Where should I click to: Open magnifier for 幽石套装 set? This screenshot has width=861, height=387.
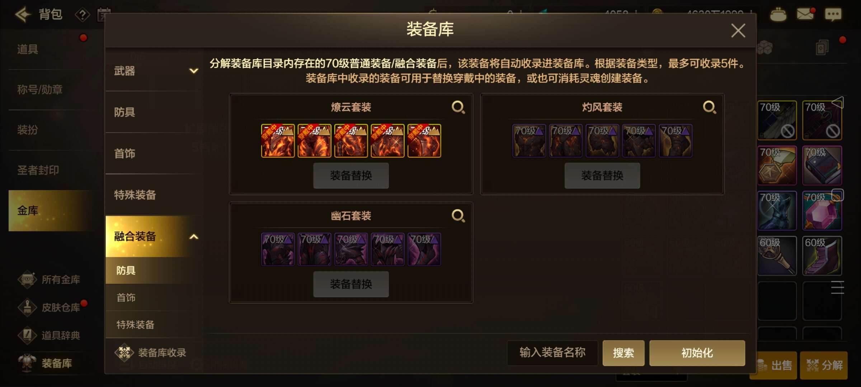(x=458, y=216)
